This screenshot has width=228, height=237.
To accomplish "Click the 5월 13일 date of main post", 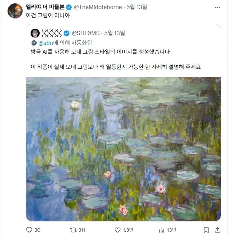I will point(137,7).
